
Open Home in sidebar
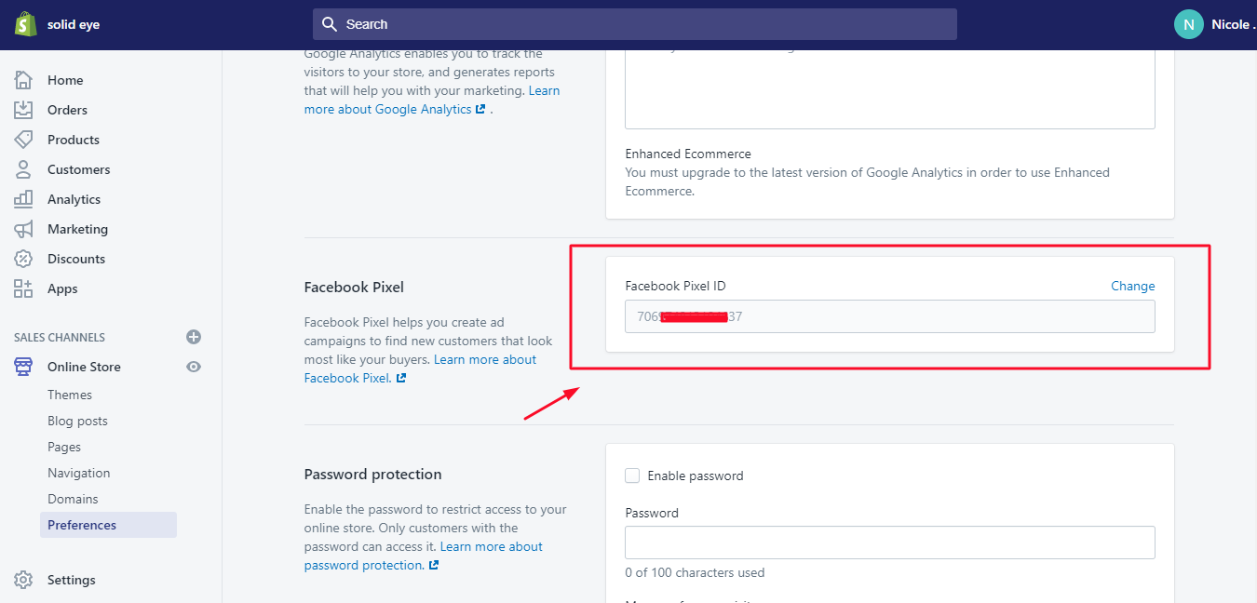pos(65,80)
